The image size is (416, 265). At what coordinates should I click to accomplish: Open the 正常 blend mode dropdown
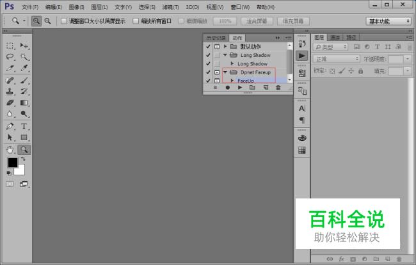[x=337, y=59]
